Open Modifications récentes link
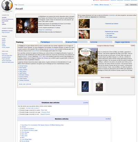Viewport: 138px width, 142px height. (x=7, y=31)
